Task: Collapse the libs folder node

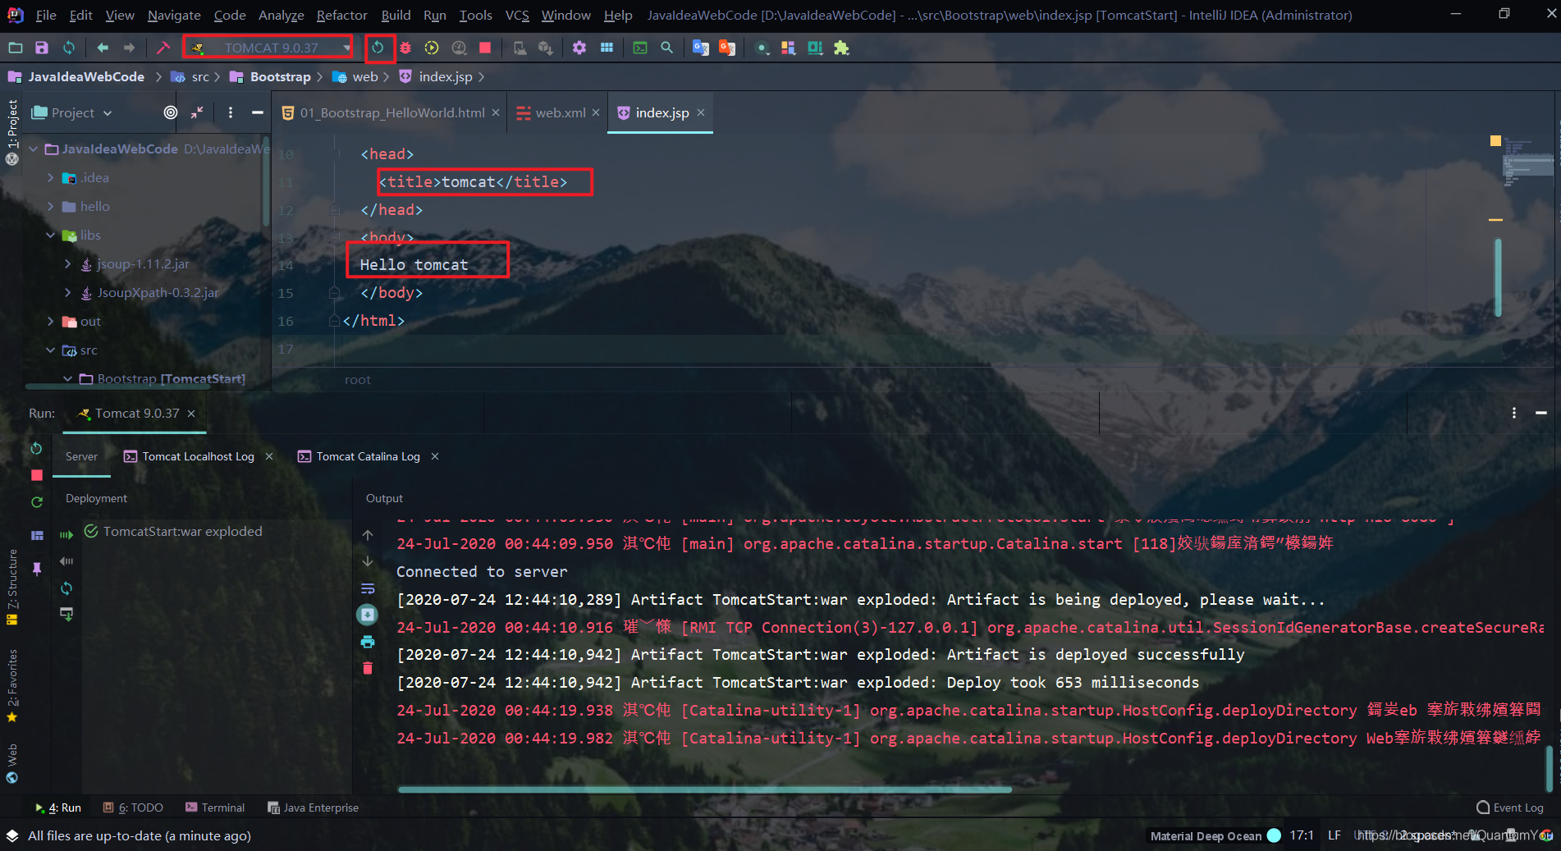Action: pyautogui.click(x=51, y=235)
